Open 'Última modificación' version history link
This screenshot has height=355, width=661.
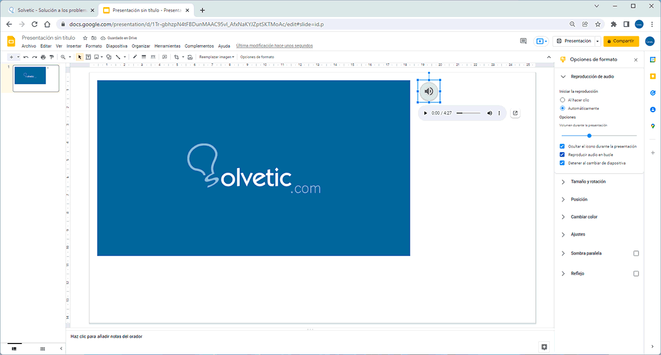[x=274, y=46]
